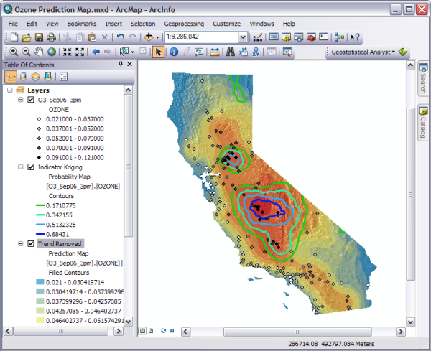
Task: Save the map document
Action: 40,37
